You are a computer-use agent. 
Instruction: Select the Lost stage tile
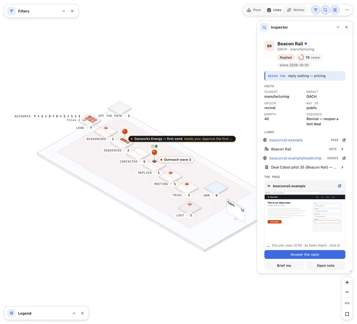(x=190, y=208)
